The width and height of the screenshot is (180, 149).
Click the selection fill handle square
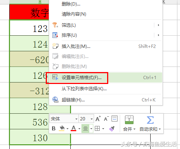tap(70, 145)
